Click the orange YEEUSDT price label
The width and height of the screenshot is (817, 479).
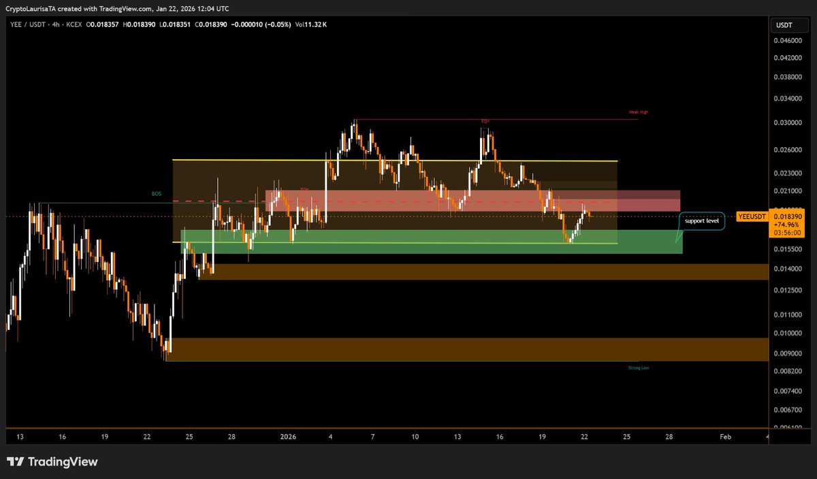751,216
